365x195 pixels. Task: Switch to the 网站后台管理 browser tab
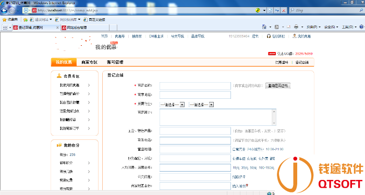[x=85, y=28]
